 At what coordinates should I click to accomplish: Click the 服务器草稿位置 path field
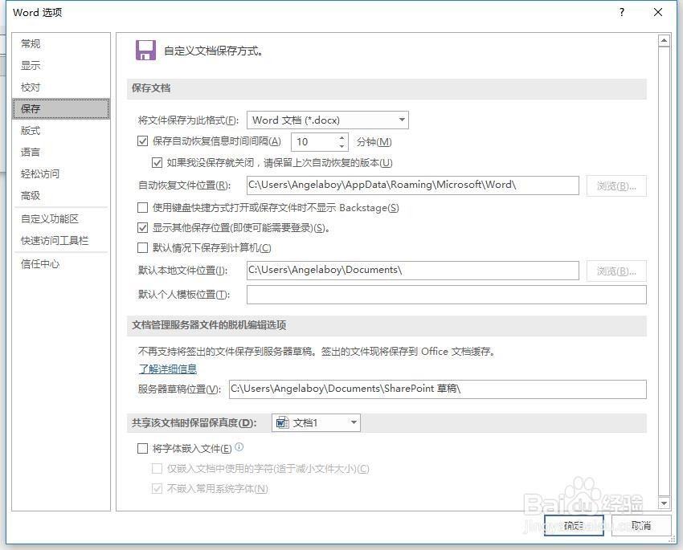click(438, 389)
